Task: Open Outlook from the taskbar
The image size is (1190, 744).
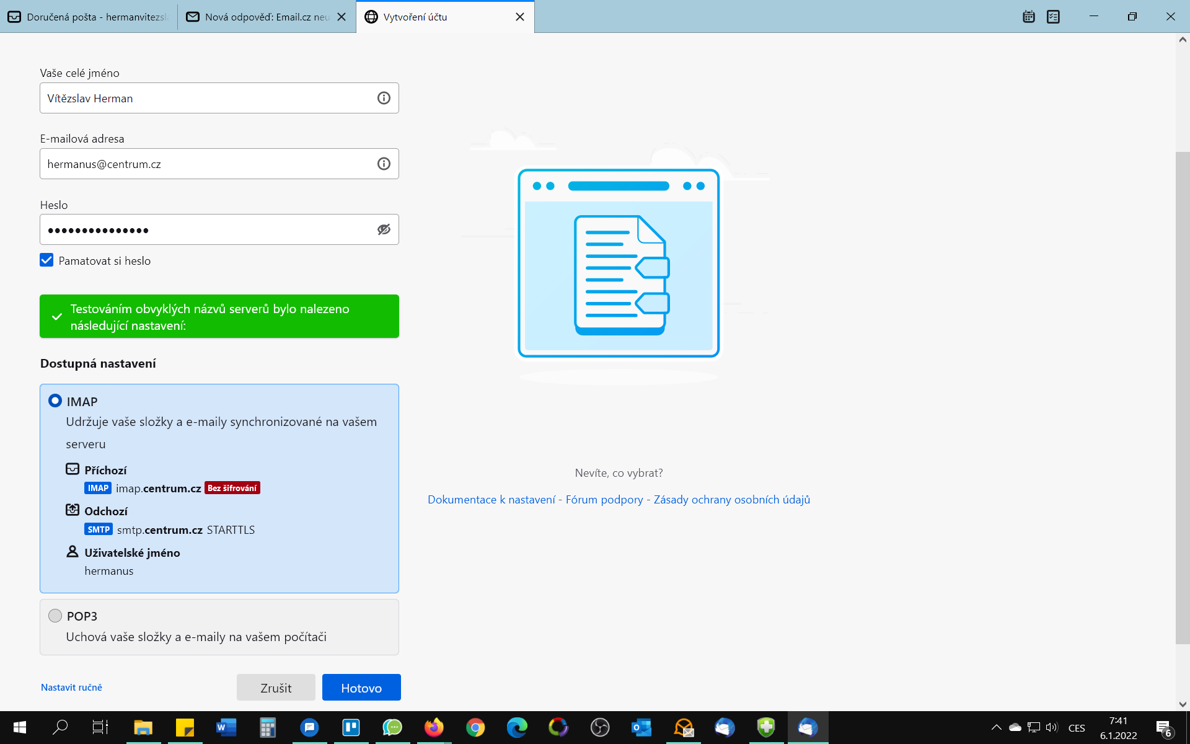Action: (x=641, y=727)
